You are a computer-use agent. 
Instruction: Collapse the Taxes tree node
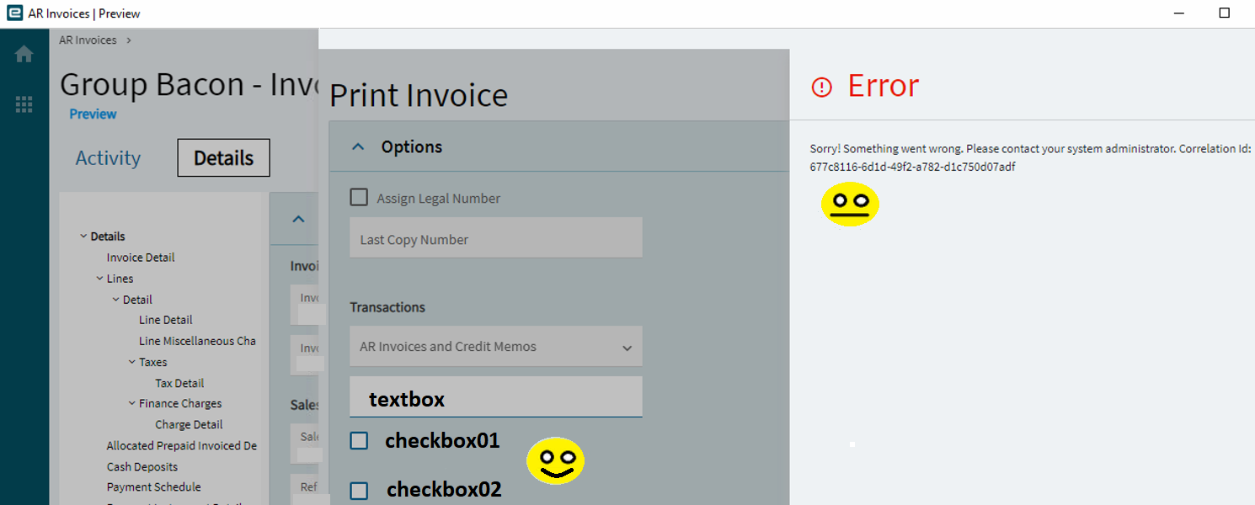tap(131, 361)
